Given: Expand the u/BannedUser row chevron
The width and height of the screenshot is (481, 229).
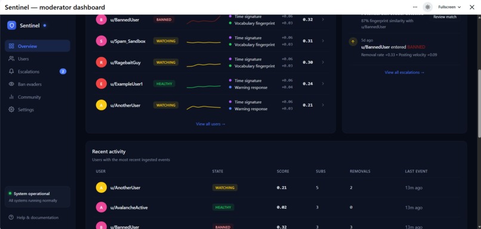Looking at the screenshot, I should pos(323,20).
